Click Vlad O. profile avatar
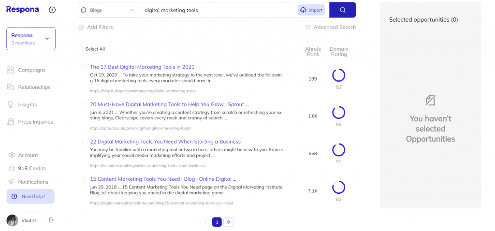Viewport: 495px width, 231px height. 12,220
